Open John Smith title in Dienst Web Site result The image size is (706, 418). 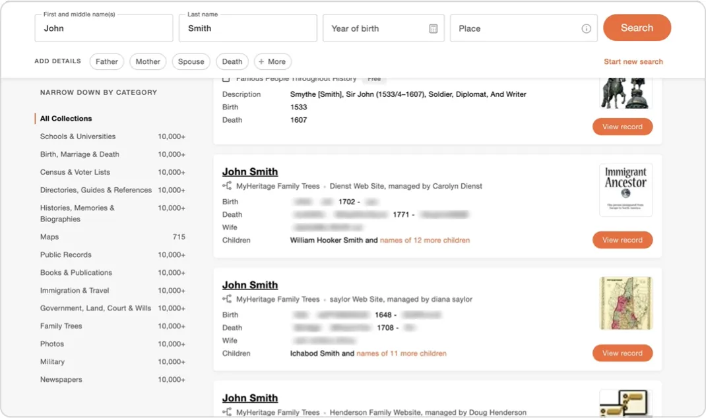pyautogui.click(x=250, y=172)
